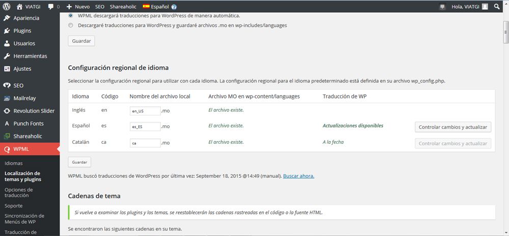The image size is (509, 236).
Task: Click the Ajustes settings icon
Action: [7, 69]
